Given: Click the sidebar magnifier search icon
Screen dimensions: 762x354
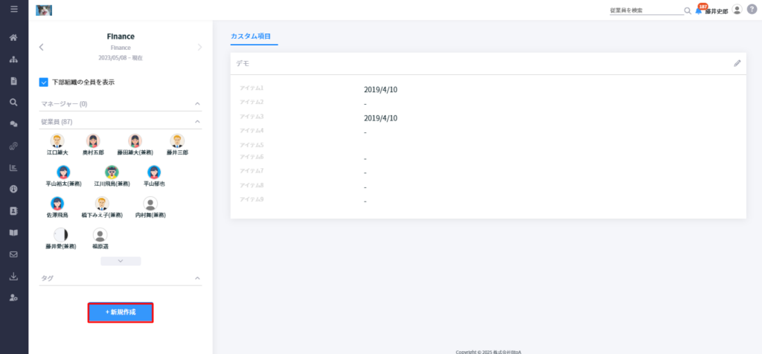Looking at the screenshot, I should click(14, 103).
